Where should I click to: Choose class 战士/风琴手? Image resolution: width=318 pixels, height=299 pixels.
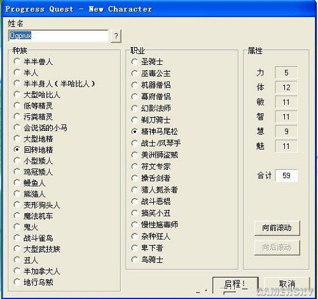click(x=156, y=143)
